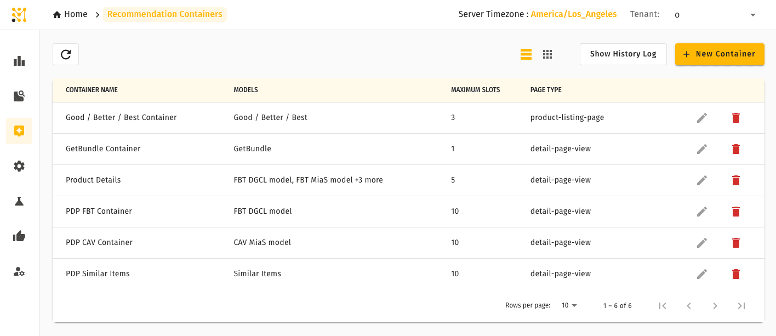The image size is (776, 336).
Task: Edit the PDP Similar Items container
Action: [702, 274]
